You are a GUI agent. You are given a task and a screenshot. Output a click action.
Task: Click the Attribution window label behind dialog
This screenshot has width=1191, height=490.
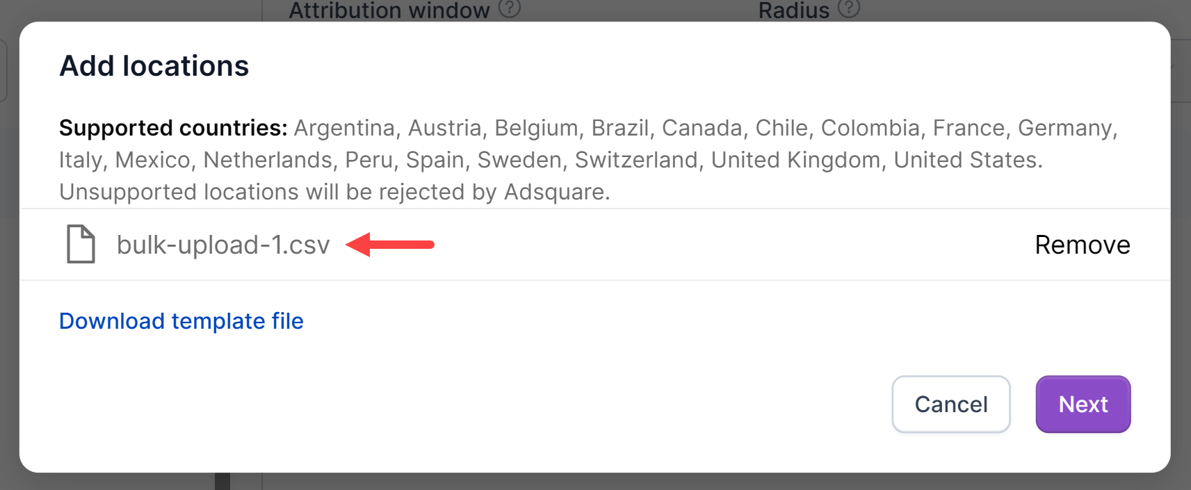point(389,10)
